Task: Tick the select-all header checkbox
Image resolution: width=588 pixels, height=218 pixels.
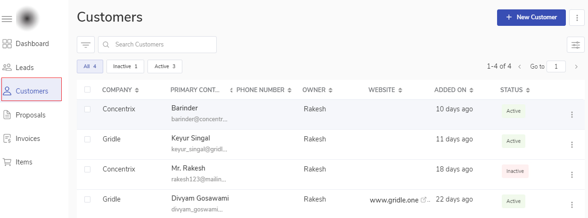Action: tap(87, 90)
